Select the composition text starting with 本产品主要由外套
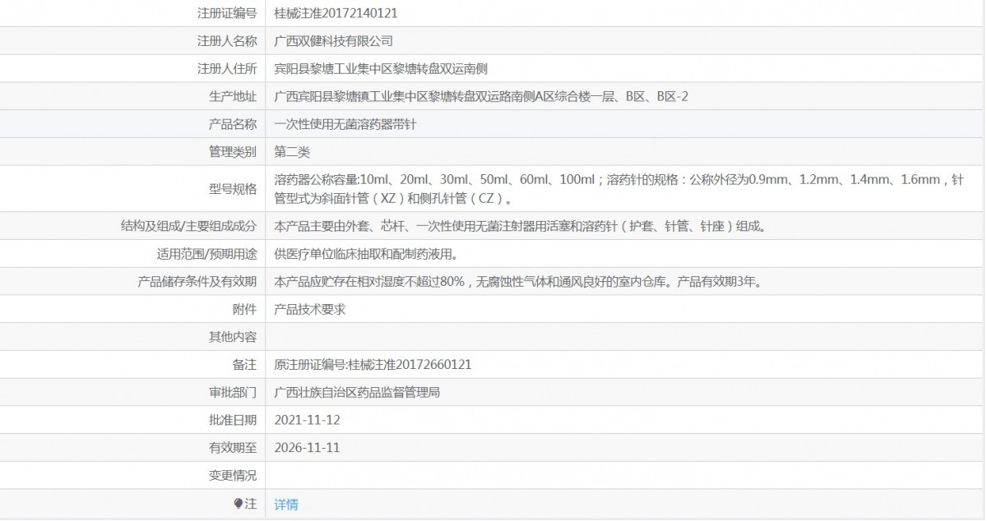The width and height of the screenshot is (987, 521). (x=520, y=226)
